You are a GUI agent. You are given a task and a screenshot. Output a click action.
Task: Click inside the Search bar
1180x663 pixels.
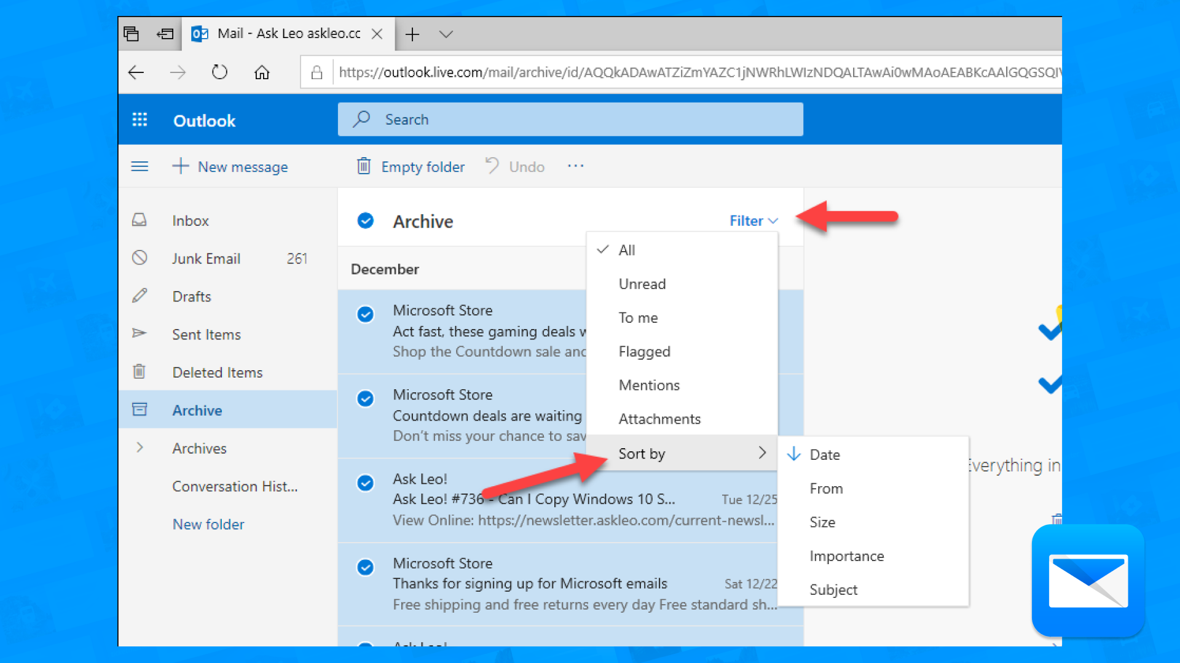pyautogui.click(x=570, y=119)
